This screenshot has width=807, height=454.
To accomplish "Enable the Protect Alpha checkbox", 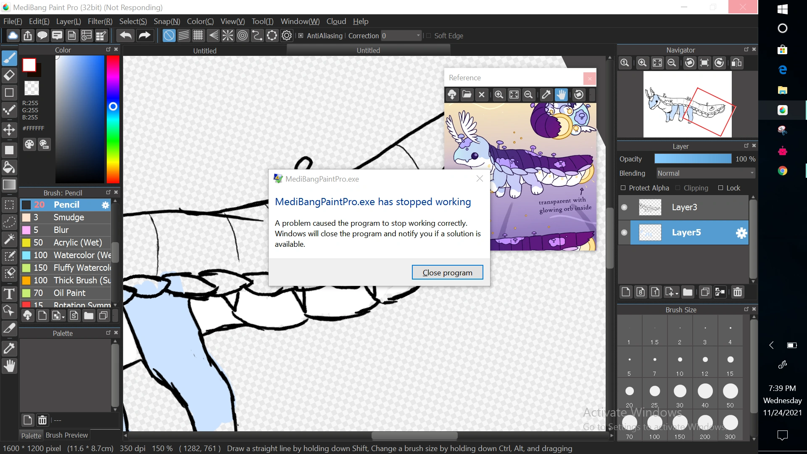I will 623,188.
